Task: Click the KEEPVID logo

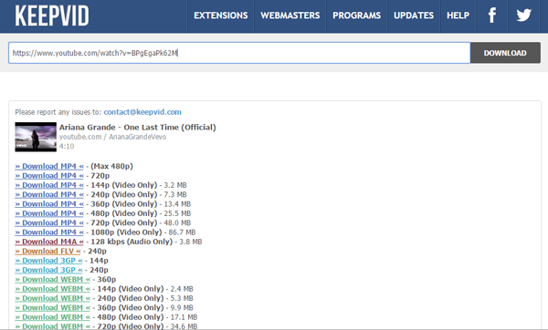Action: (52, 15)
